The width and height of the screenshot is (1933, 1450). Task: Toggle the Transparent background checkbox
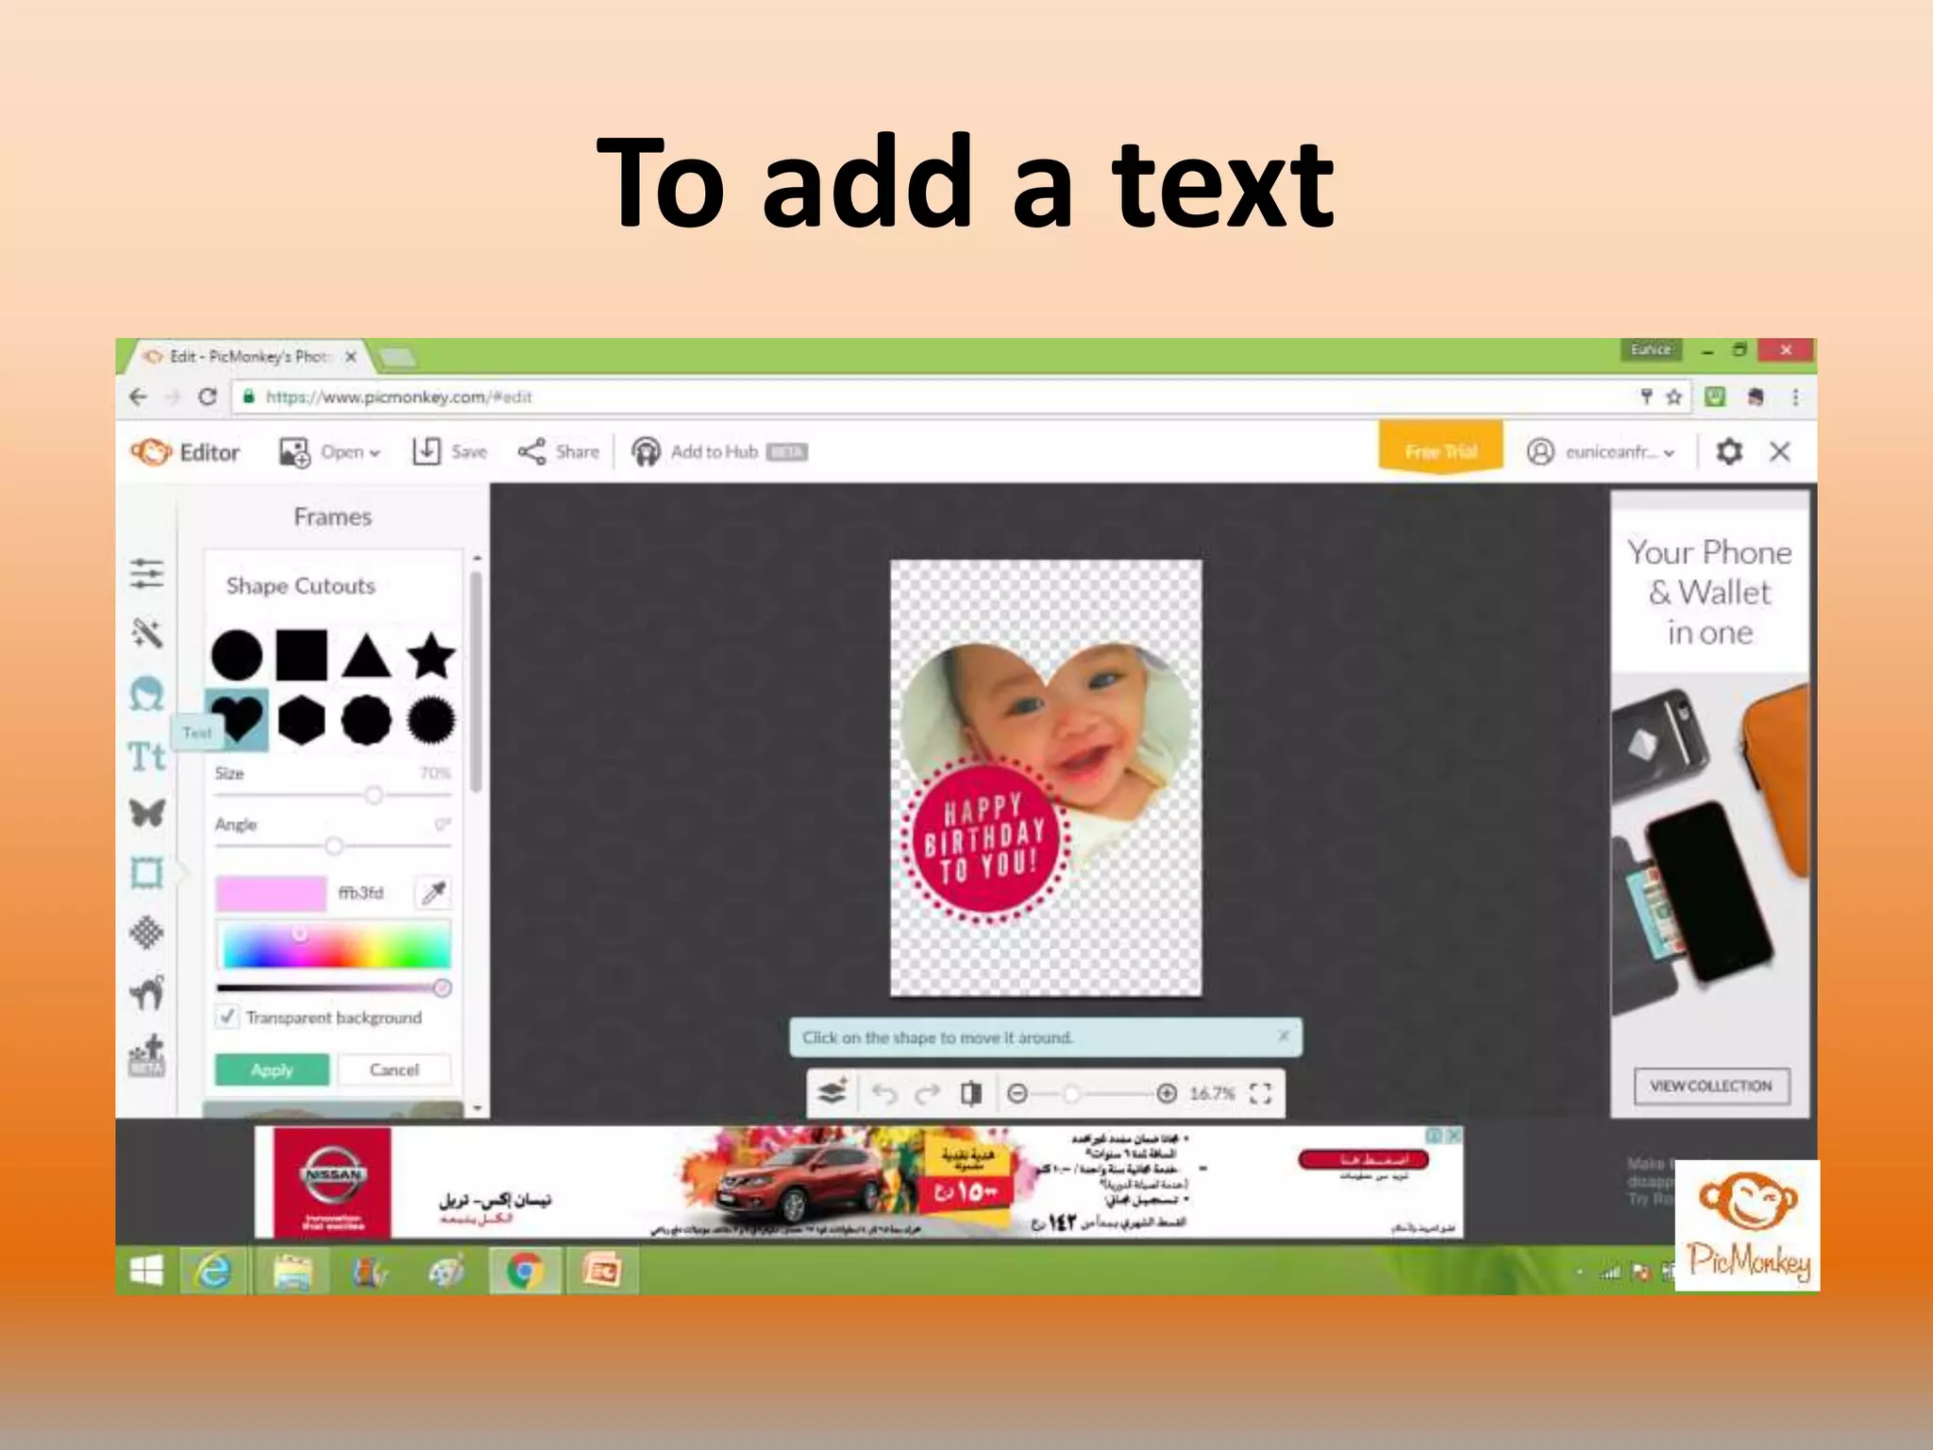[x=227, y=1017]
